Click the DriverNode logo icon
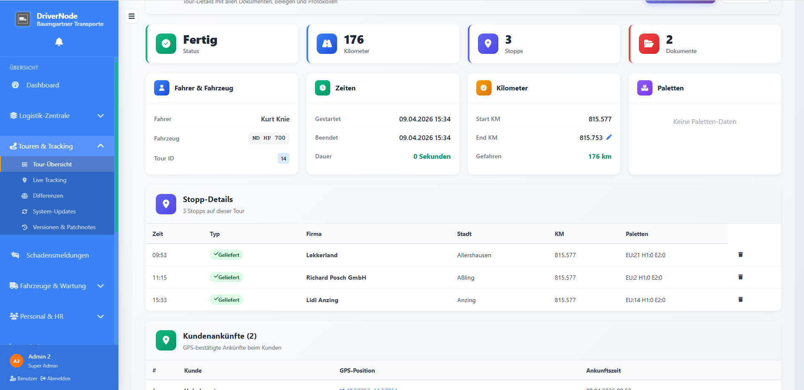 click(23, 20)
